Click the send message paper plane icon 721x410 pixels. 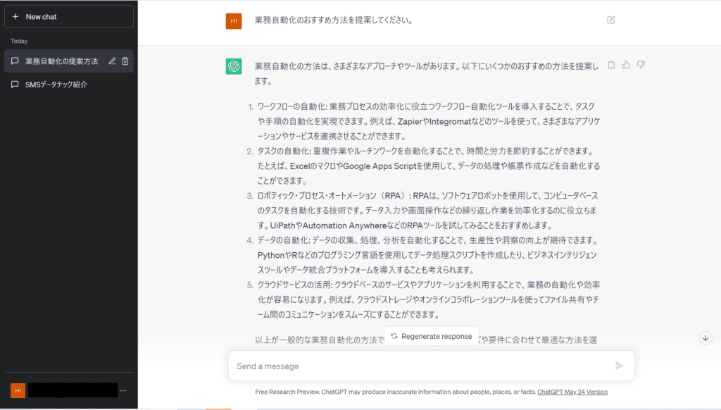pos(620,366)
